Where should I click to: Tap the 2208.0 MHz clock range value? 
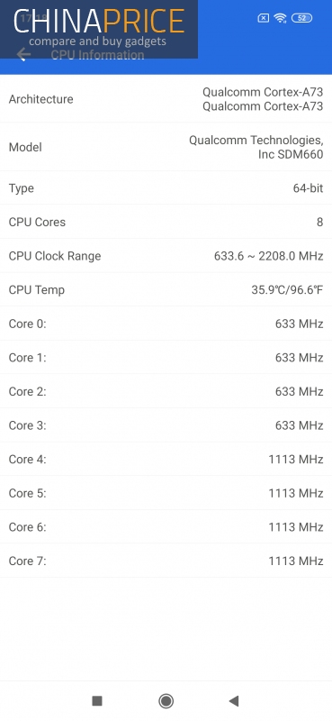(291, 256)
